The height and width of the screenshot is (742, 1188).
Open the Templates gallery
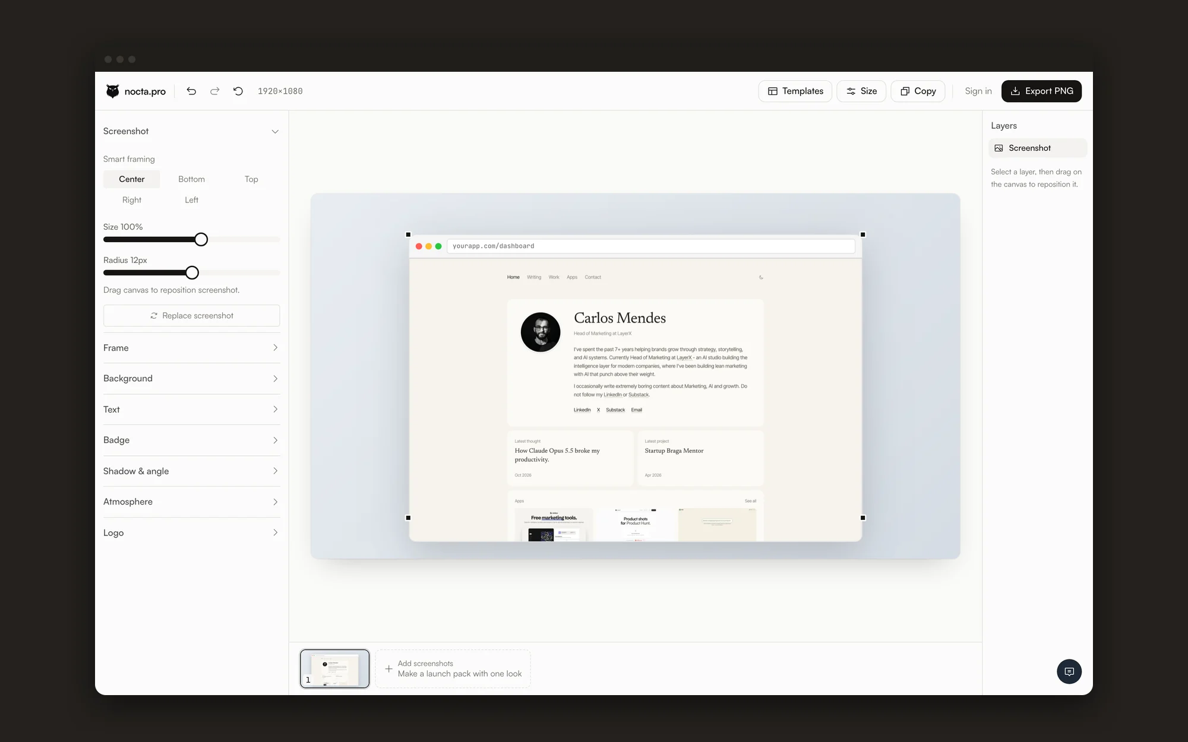click(x=795, y=91)
